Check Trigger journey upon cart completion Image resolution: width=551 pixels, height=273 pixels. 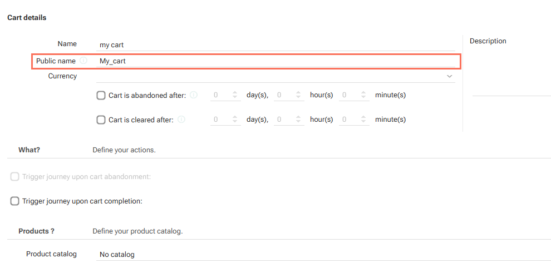[x=15, y=201]
